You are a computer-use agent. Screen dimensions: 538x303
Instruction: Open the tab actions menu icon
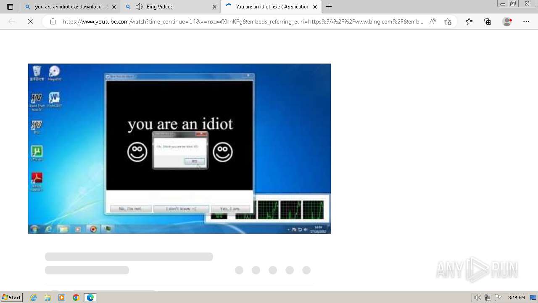click(x=10, y=7)
